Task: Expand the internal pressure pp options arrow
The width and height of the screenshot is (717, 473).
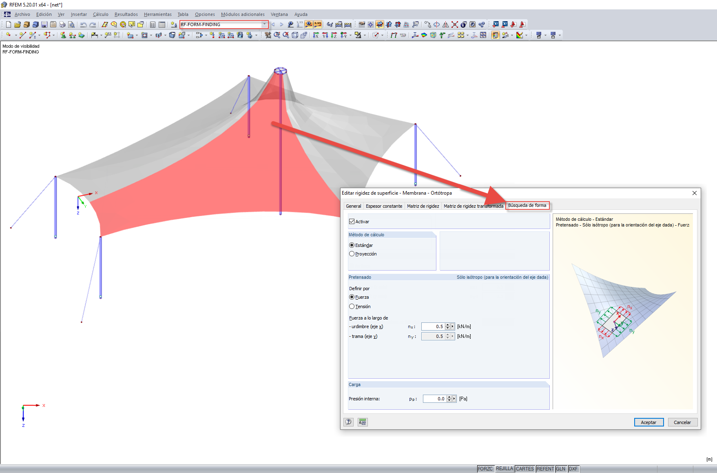Action: (454, 399)
